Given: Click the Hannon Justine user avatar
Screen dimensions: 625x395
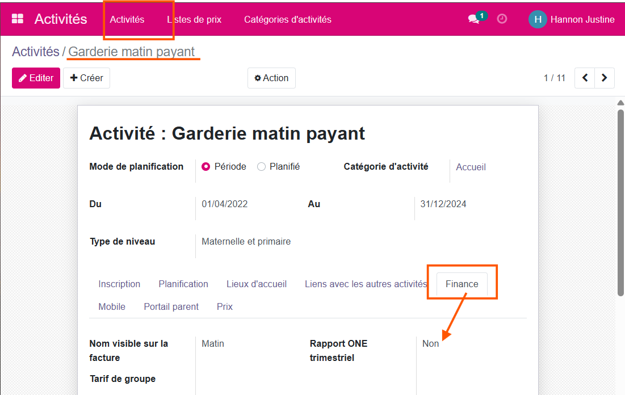Looking at the screenshot, I should (x=538, y=19).
